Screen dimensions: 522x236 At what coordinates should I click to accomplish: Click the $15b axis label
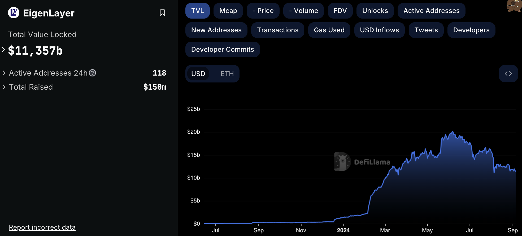[193, 155]
